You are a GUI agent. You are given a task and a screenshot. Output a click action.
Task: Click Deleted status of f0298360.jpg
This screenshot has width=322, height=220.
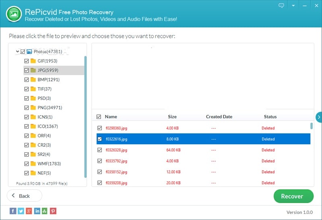point(268,128)
